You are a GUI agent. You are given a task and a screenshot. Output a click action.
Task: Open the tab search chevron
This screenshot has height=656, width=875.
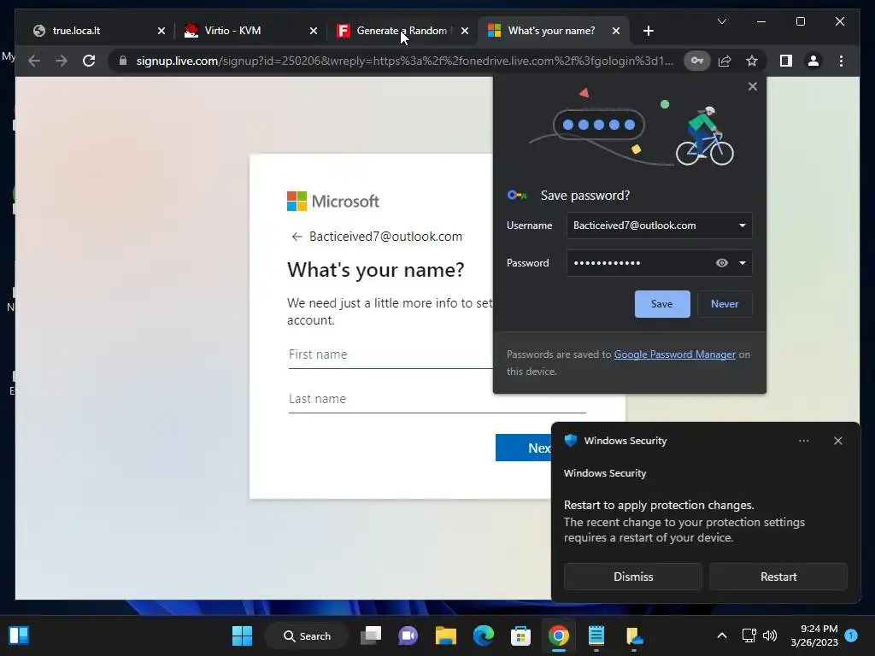[x=721, y=21]
